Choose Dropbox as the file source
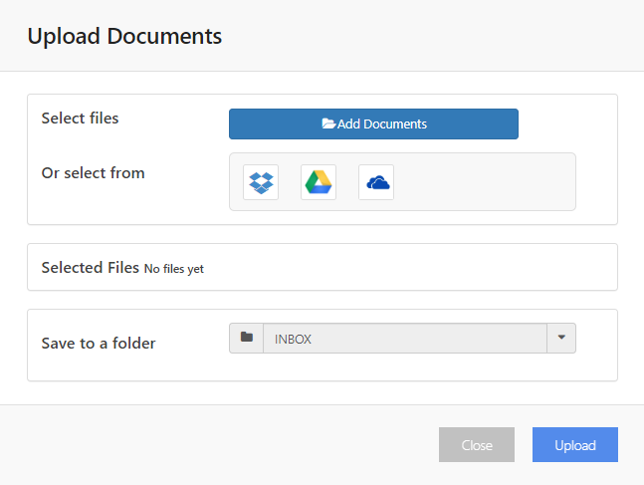 (261, 182)
